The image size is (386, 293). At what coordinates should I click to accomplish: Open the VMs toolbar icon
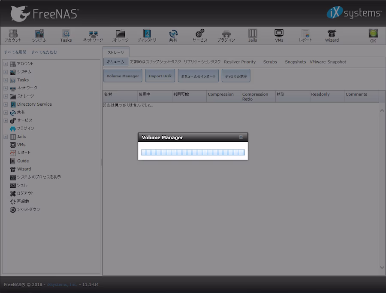click(x=279, y=36)
